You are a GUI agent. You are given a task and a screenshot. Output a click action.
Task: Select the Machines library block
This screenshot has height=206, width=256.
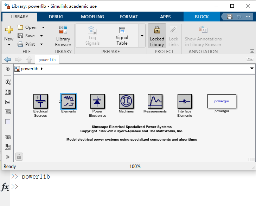pos(126,101)
